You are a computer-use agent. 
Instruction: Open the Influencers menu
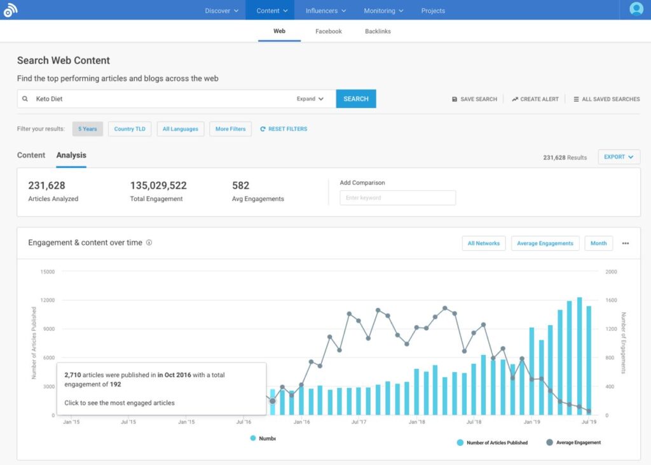325,10
